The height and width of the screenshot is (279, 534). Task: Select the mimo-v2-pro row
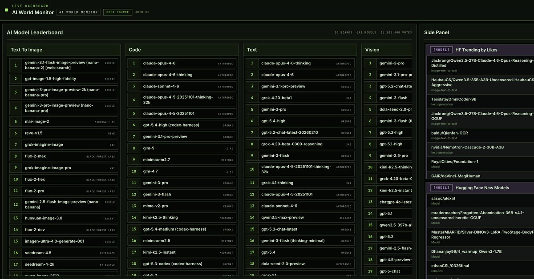[x=182, y=206]
